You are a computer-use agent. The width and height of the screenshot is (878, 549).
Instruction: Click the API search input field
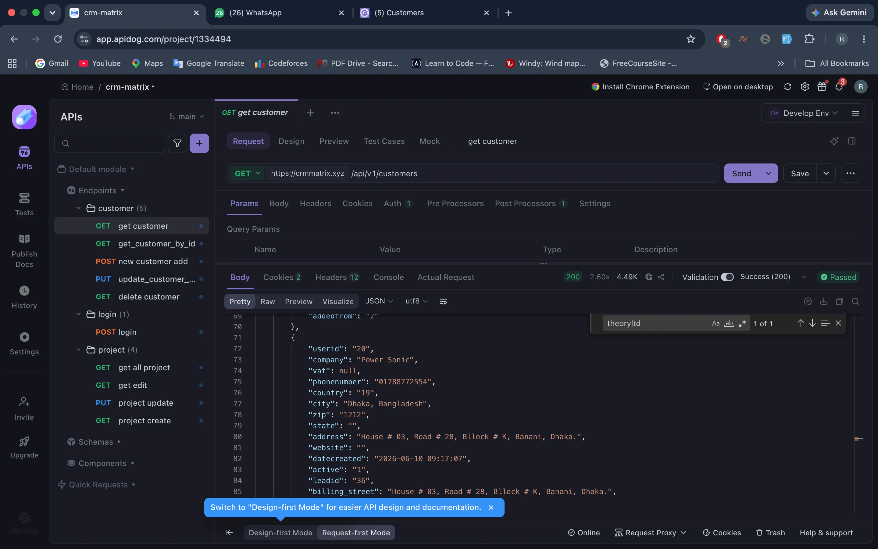[x=110, y=143]
